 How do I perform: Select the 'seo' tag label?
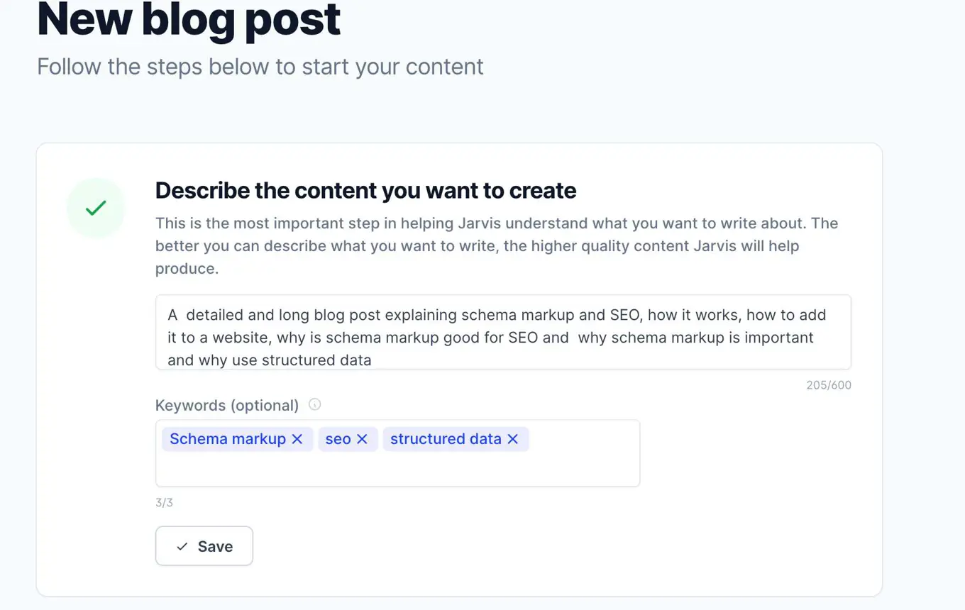click(x=338, y=439)
